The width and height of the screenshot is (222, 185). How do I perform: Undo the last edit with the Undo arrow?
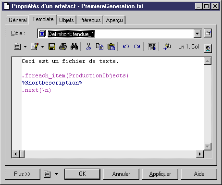pyautogui.click(x=126, y=47)
